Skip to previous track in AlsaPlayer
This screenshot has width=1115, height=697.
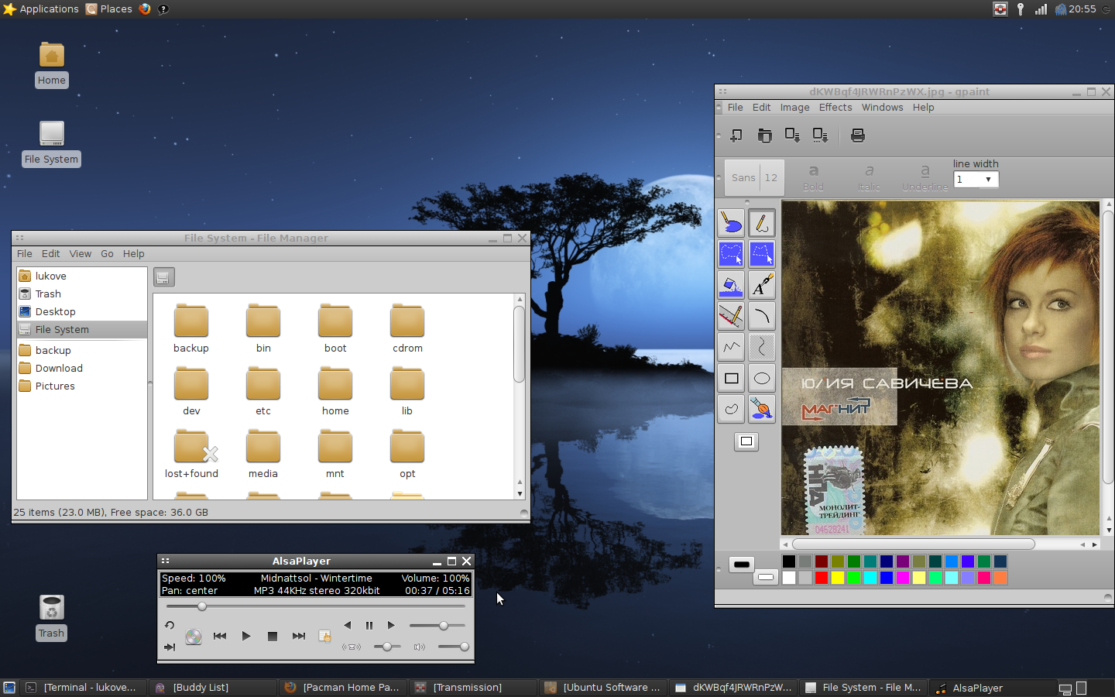pyautogui.click(x=220, y=636)
